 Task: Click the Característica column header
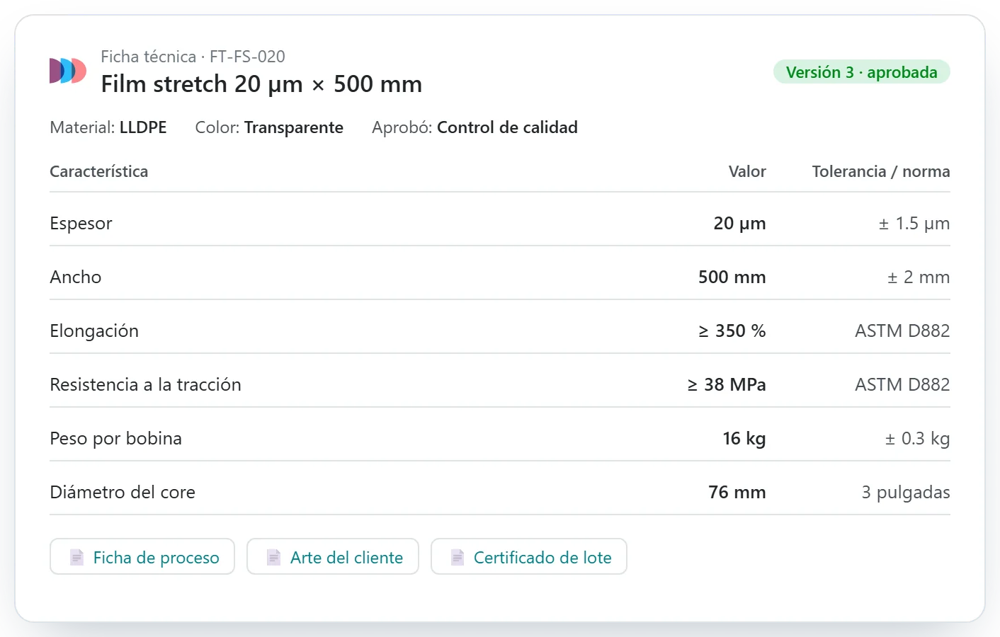(x=99, y=171)
